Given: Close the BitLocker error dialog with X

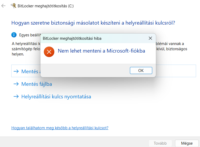Looking at the screenshot, I should (150, 38).
